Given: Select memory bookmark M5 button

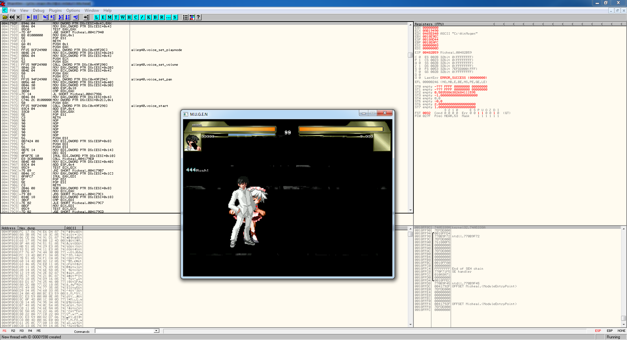Looking at the screenshot, I should pos(39,331).
